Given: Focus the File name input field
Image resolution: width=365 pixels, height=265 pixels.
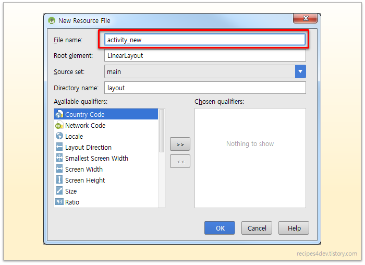Looking at the screenshot, I should [x=205, y=40].
